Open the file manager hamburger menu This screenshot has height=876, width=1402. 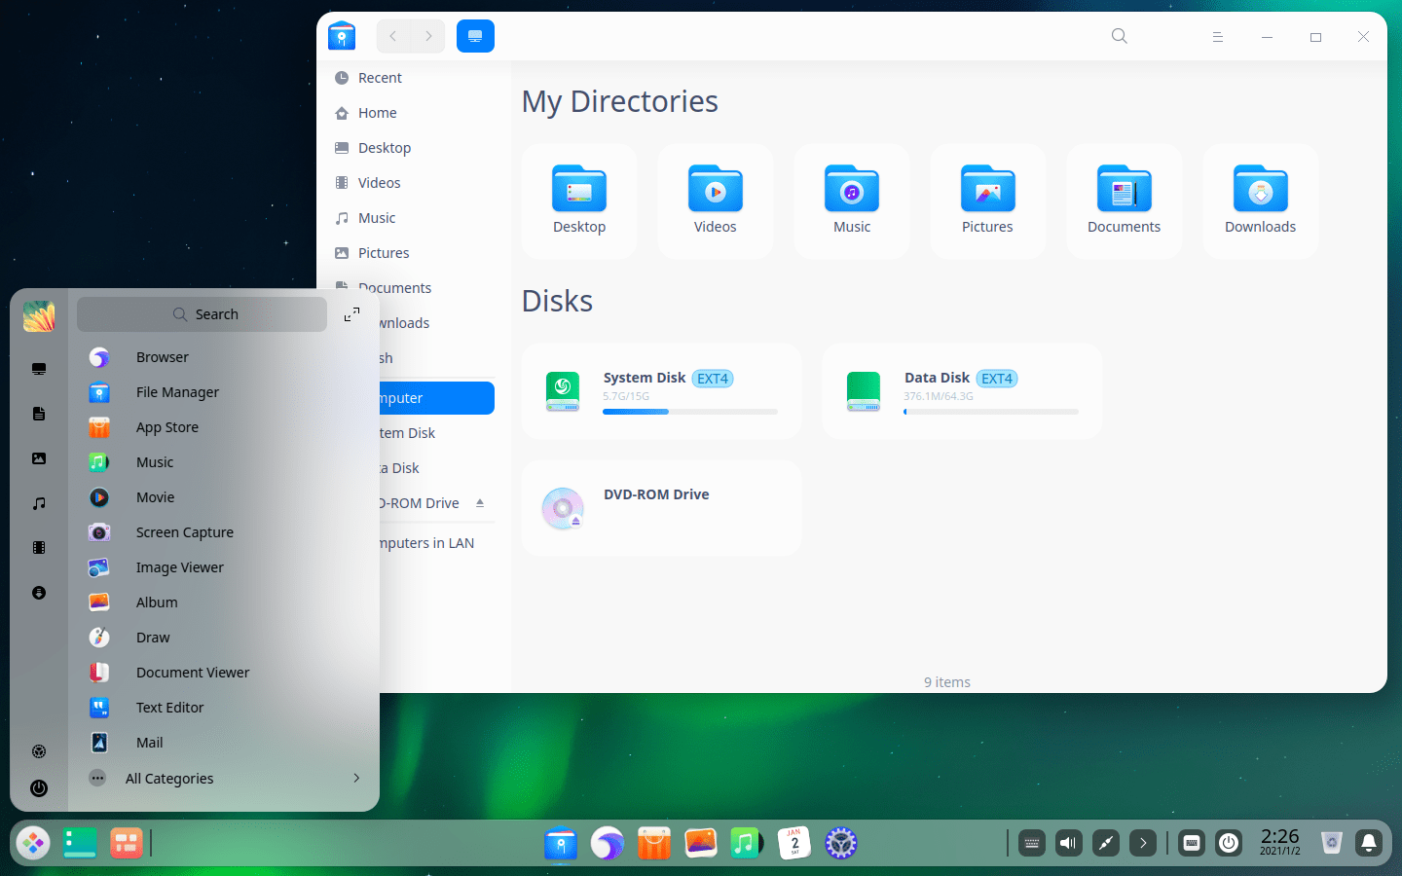pos(1217,37)
